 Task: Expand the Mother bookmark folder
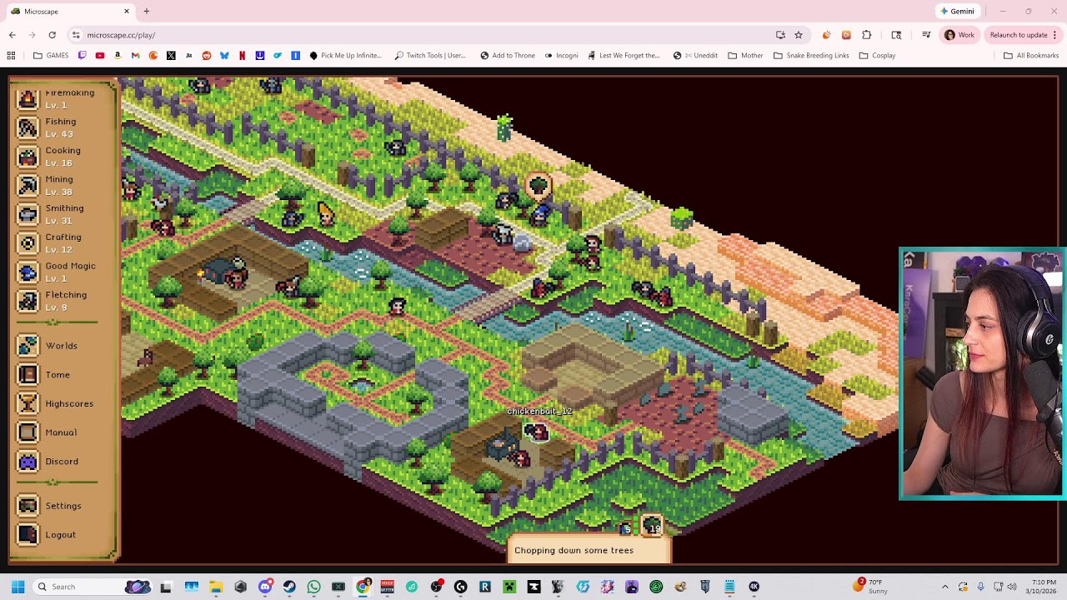[x=745, y=56]
